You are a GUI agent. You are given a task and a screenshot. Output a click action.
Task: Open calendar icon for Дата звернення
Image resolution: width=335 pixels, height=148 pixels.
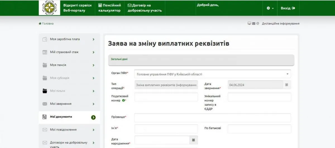click(286, 85)
